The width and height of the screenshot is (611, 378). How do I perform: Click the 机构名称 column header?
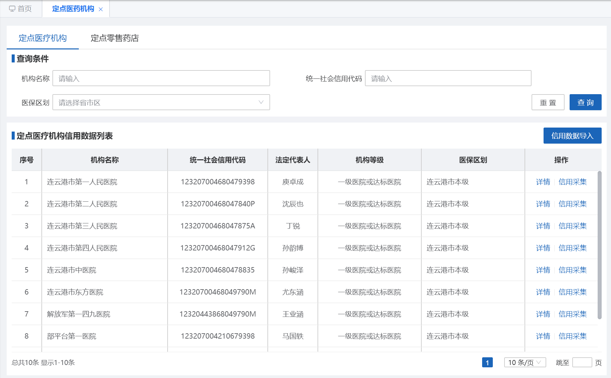click(105, 160)
